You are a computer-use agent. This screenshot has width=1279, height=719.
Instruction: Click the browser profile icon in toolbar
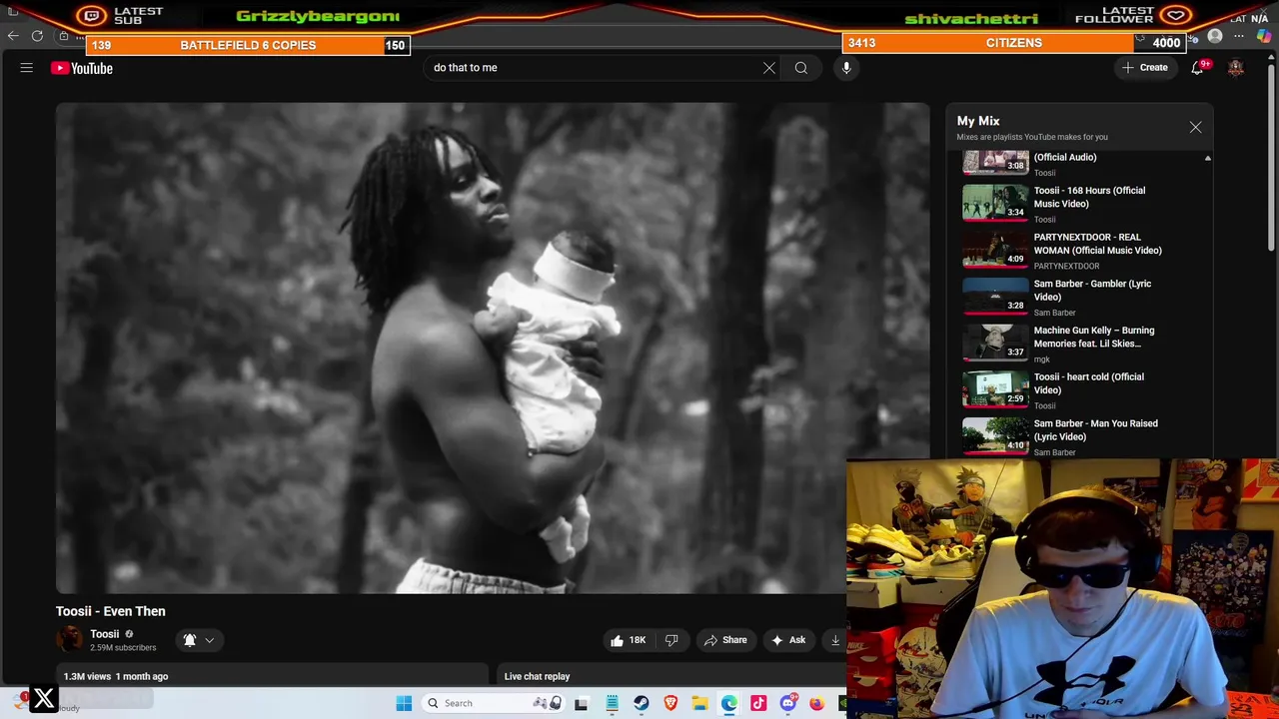point(1215,37)
